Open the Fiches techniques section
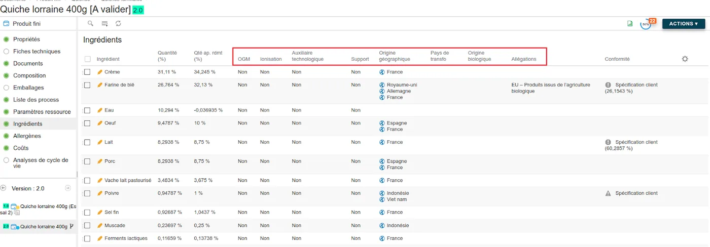 tap(37, 51)
